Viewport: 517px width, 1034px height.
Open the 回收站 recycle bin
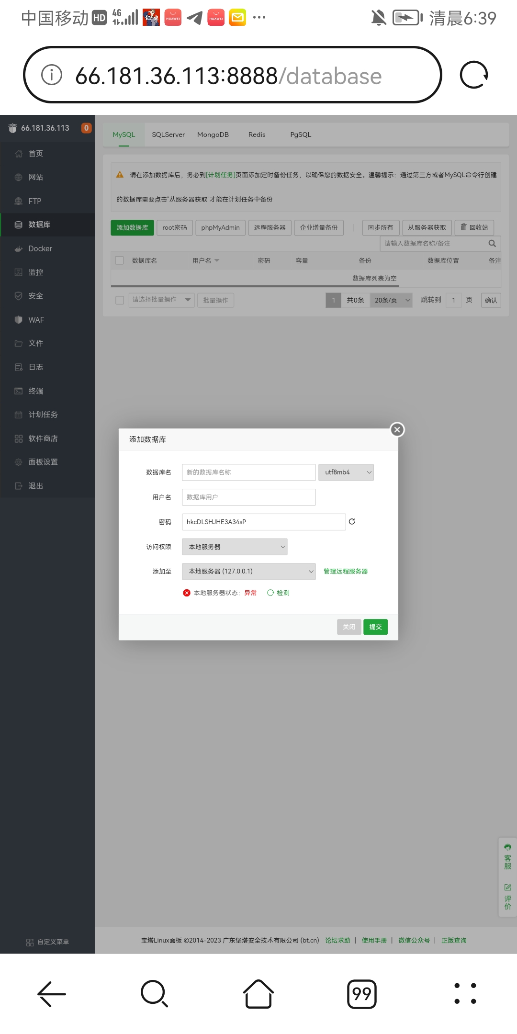[474, 227]
